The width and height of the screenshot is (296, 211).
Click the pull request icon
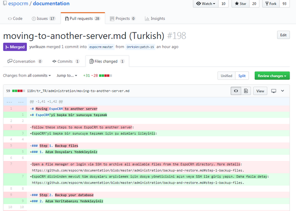(x=67, y=19)
